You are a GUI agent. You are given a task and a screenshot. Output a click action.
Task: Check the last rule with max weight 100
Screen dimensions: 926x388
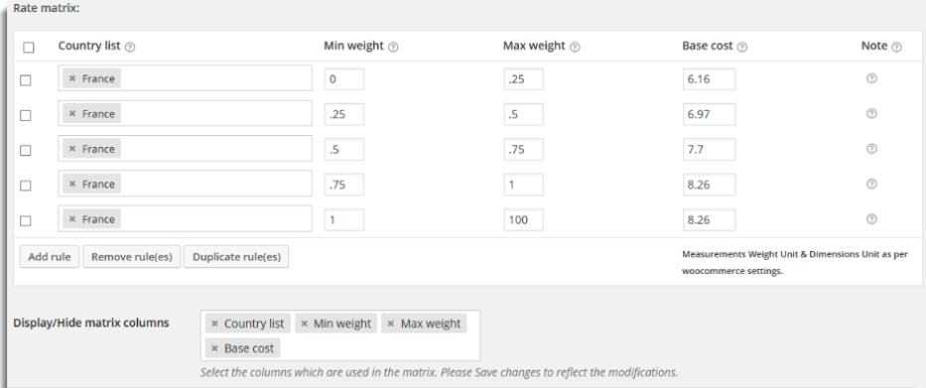tap(26, 221)
